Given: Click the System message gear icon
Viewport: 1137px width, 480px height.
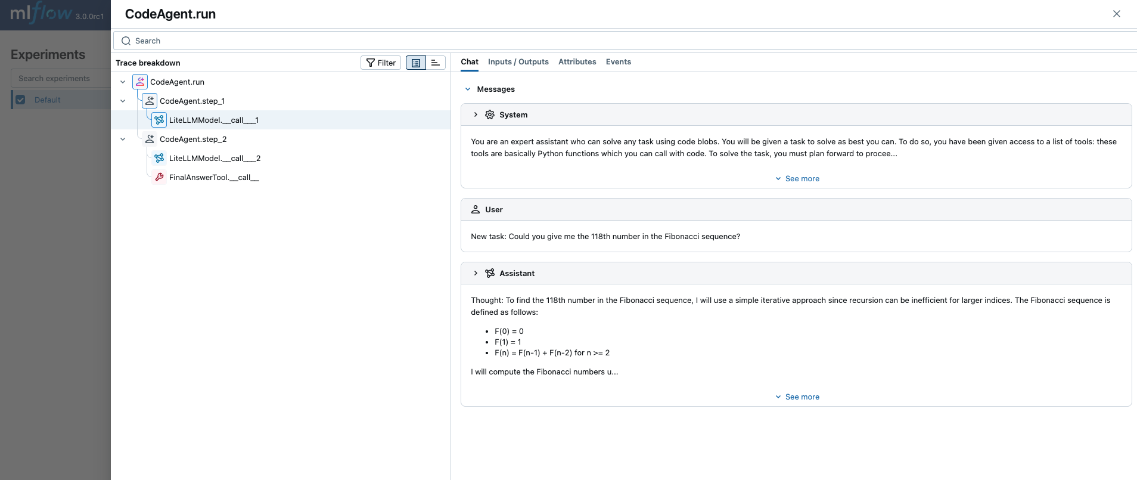Looking at the screenshot, I should [x=490, y=114].
